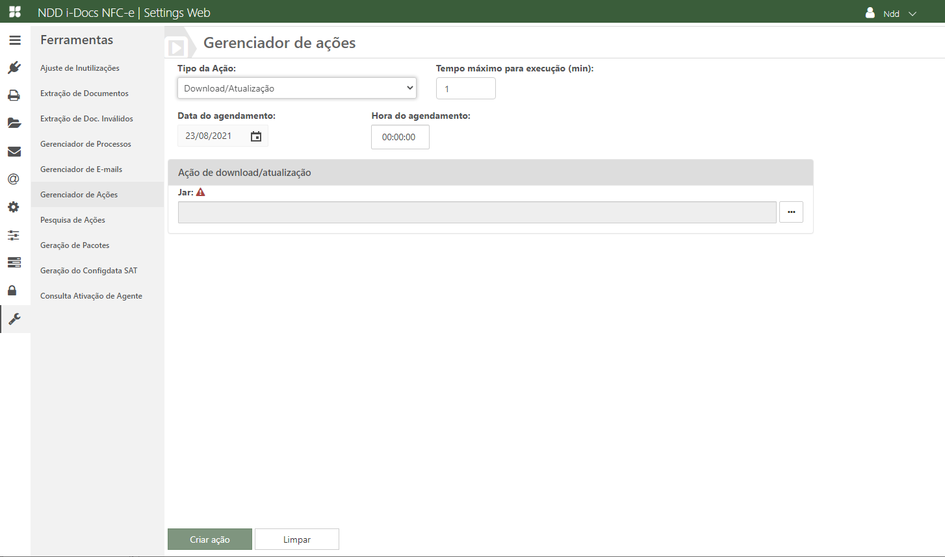Expand the Tipo da Ação dropdown
Viewport: 945px width, 557px height.
296,88
